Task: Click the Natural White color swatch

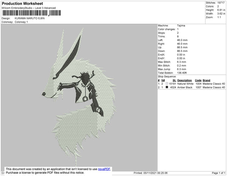Action: point(167,83)
